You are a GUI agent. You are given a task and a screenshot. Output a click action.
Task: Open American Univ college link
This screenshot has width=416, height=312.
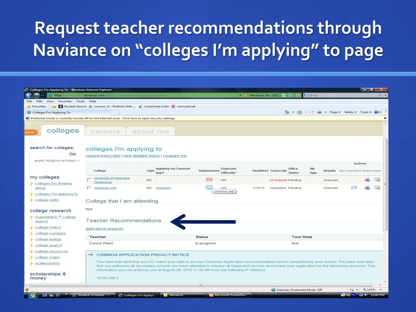[x=105, y=188]
